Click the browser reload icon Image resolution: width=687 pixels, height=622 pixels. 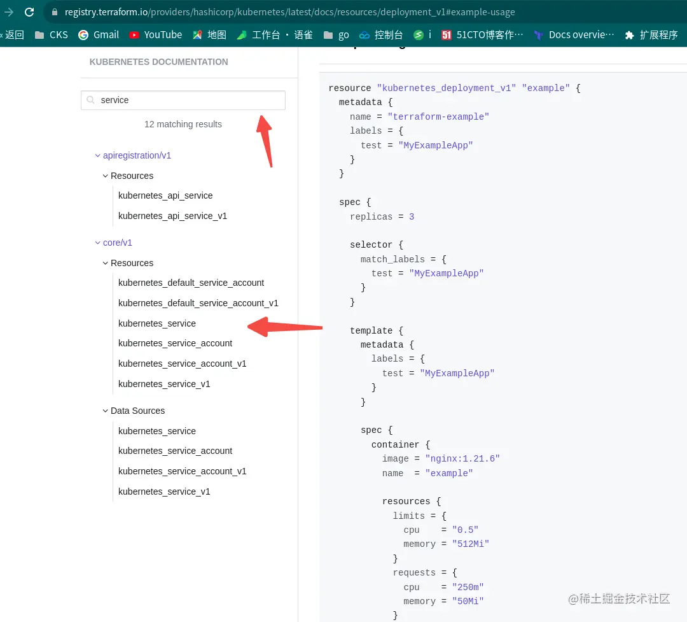click(x=29, y=12)
